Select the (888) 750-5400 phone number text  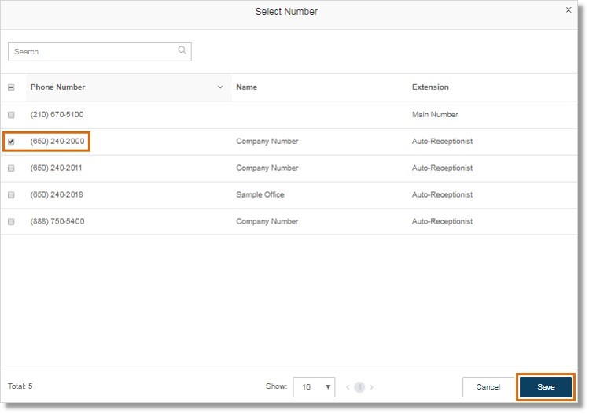(x=57, y=221)
